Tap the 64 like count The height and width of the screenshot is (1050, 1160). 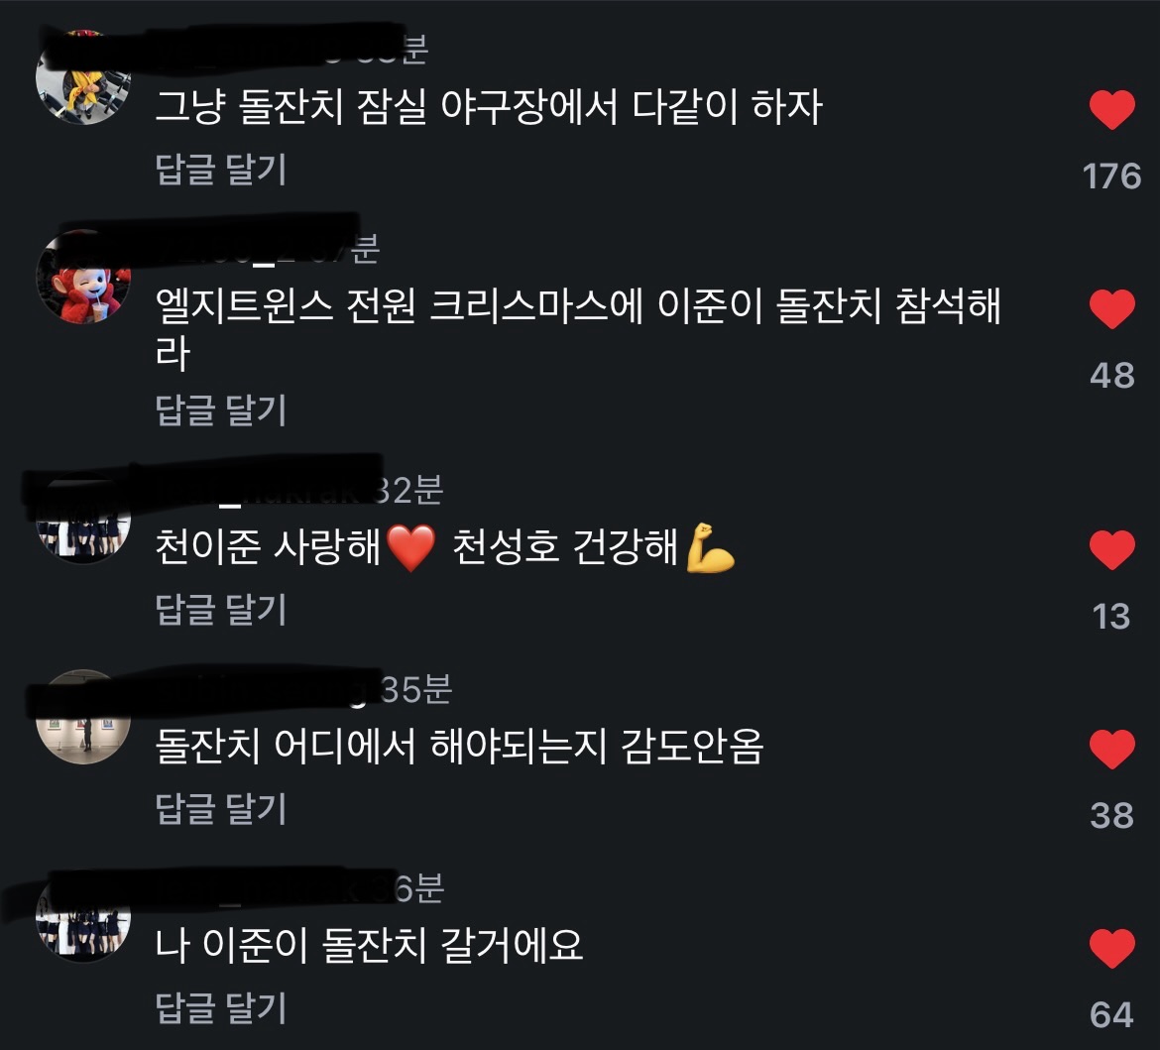[1111, 1014]
